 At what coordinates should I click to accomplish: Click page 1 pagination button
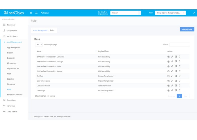point(179,96)
